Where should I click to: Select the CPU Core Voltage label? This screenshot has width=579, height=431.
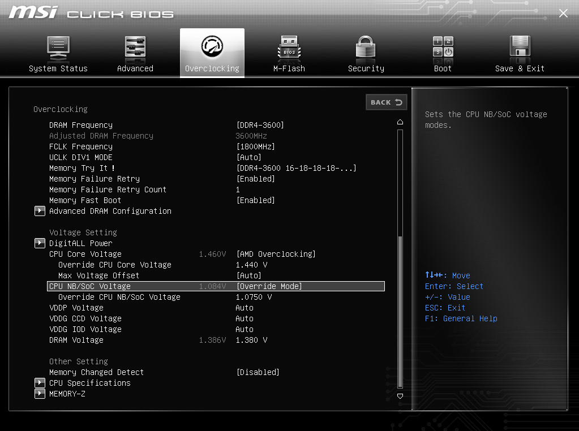[x=85, y=255]
